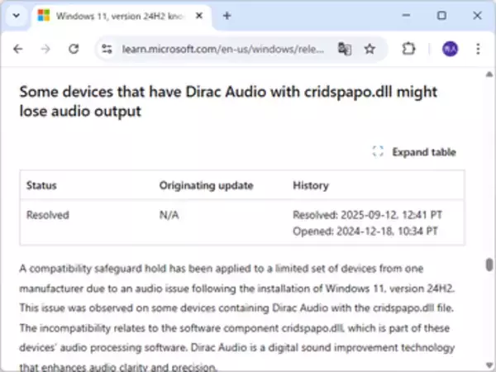Click the vertical scrollbar thumb
Viewport: 496px width, 372px height.
click(x=489, y=265)
